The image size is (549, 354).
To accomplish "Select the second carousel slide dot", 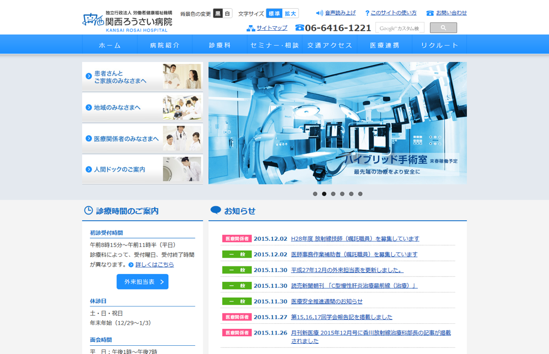I will tap(324, 194).
